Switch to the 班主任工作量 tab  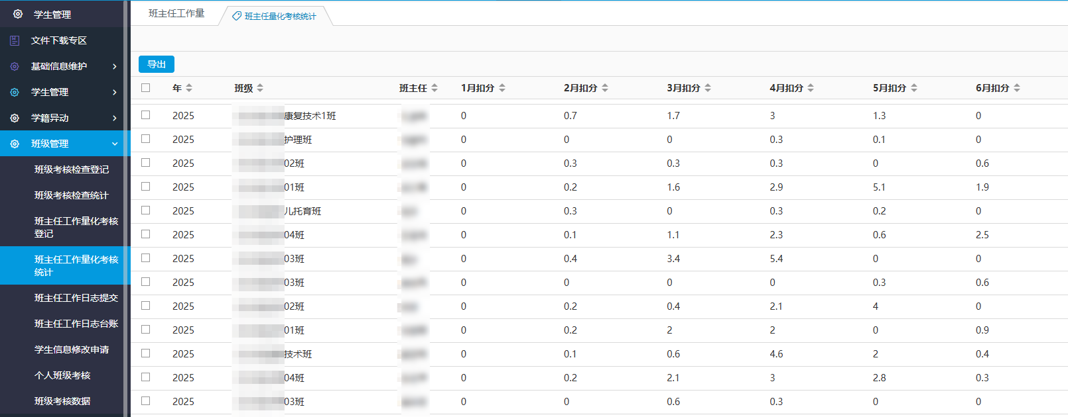176,13
